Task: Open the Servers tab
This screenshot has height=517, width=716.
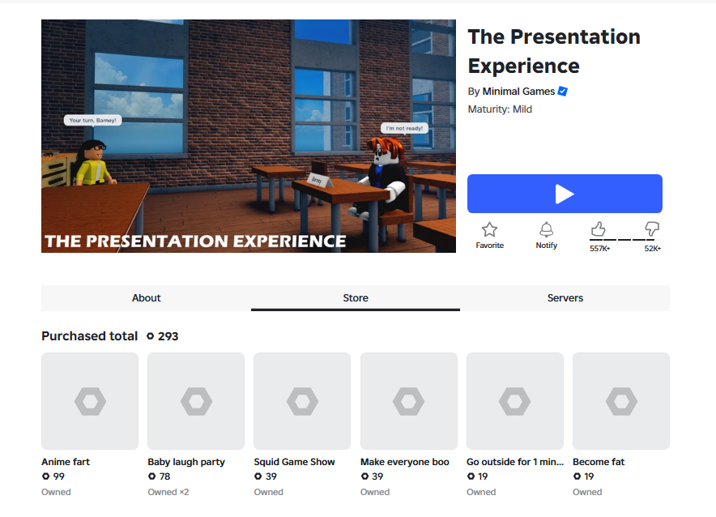Action: point(565,297)
